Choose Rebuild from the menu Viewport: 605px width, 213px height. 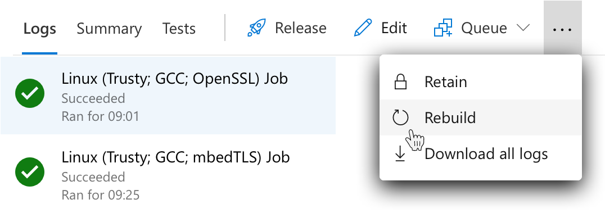[x=481, y=117]
